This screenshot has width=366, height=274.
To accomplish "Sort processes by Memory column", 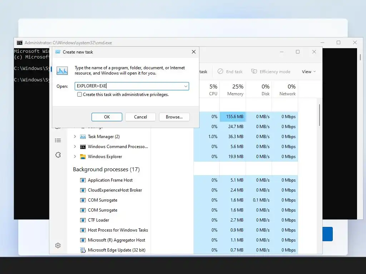I will coord(235,90).
